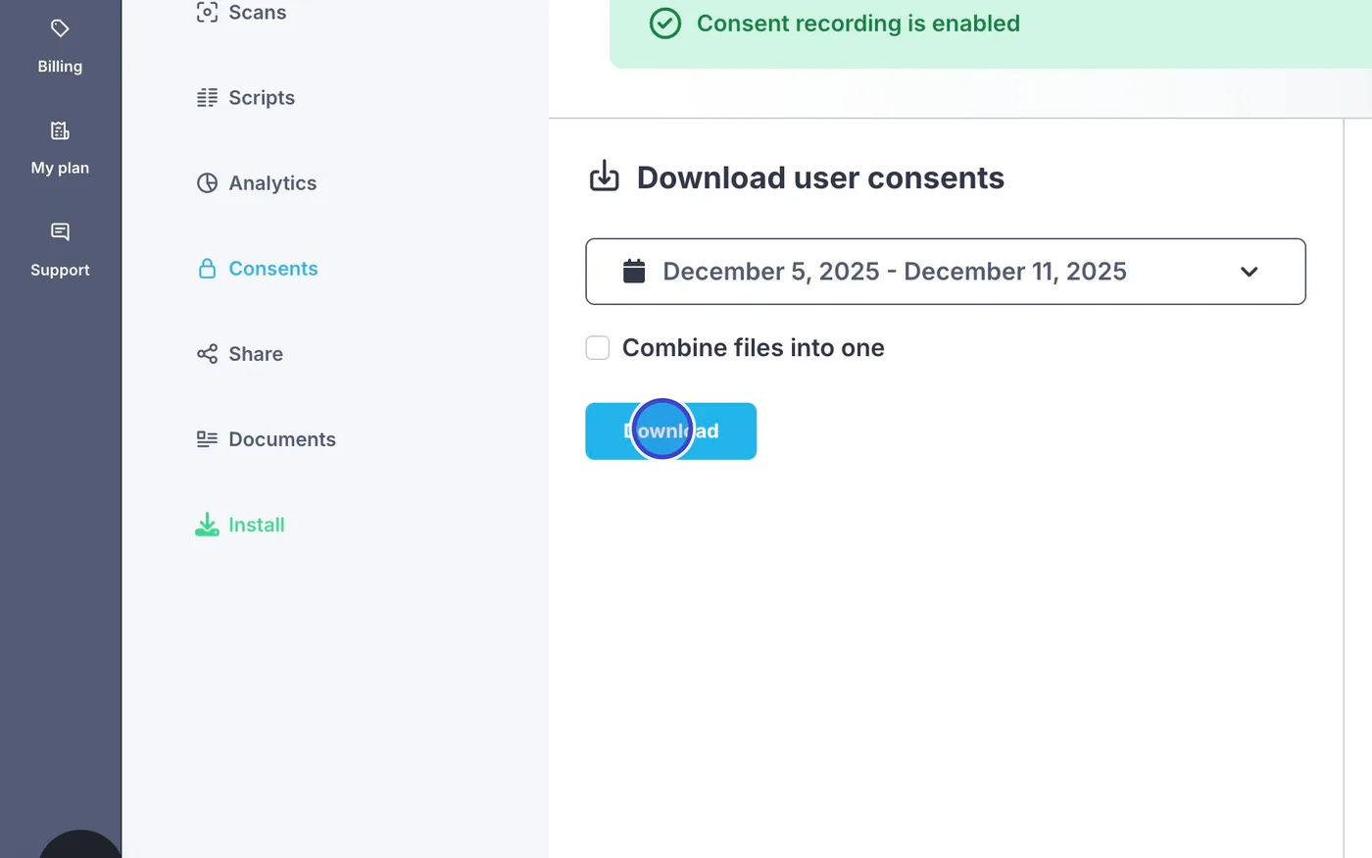This screenshot has width=1372, height=858.
Task: Click 'Consent recording is enabled' text
Action: 858,24
